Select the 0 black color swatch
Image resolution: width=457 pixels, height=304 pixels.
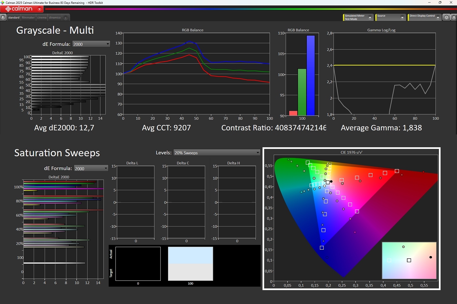point(138,264)
